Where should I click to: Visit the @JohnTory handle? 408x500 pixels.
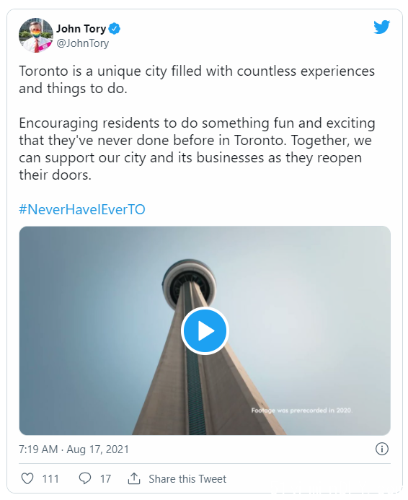coord(82,43)
